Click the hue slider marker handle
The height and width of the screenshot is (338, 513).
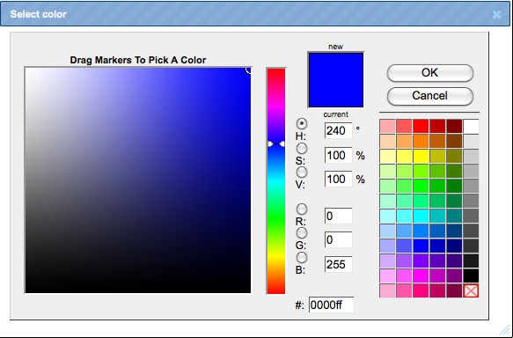click(x=276, y=144)
